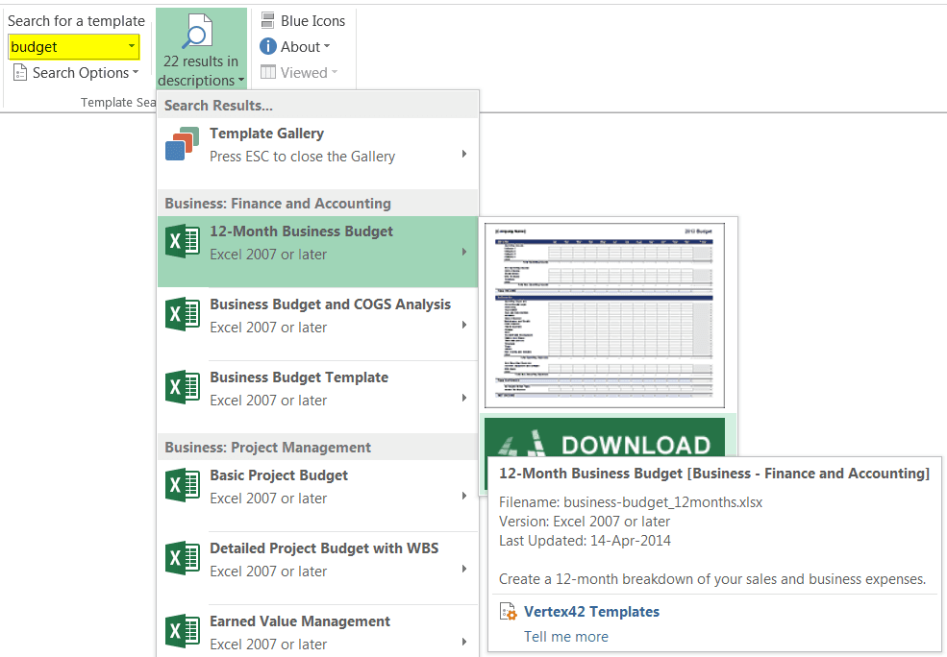Expand submenu arrow for Earned Value Management
The image size is (947, 657).
[x=463, y=642]
